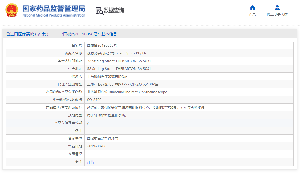This screenshot has width=300, height=173.
Task: Click the 备案日期 label
Action: tap(75, 146)
